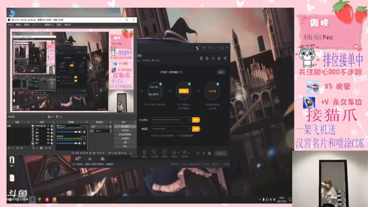Open the hamburger menu in the Douyu title bar

[213, 47]
